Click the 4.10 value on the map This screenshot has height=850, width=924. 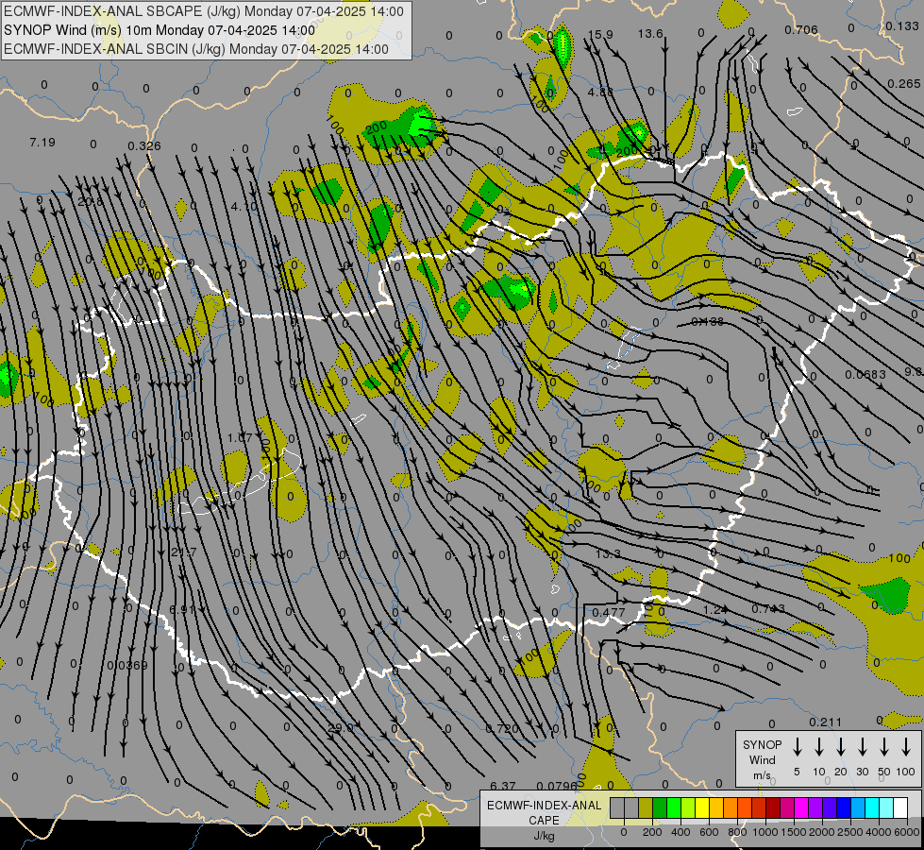coord(244,207)
